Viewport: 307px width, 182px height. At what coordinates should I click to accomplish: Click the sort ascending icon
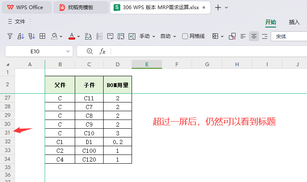point(21,36)
